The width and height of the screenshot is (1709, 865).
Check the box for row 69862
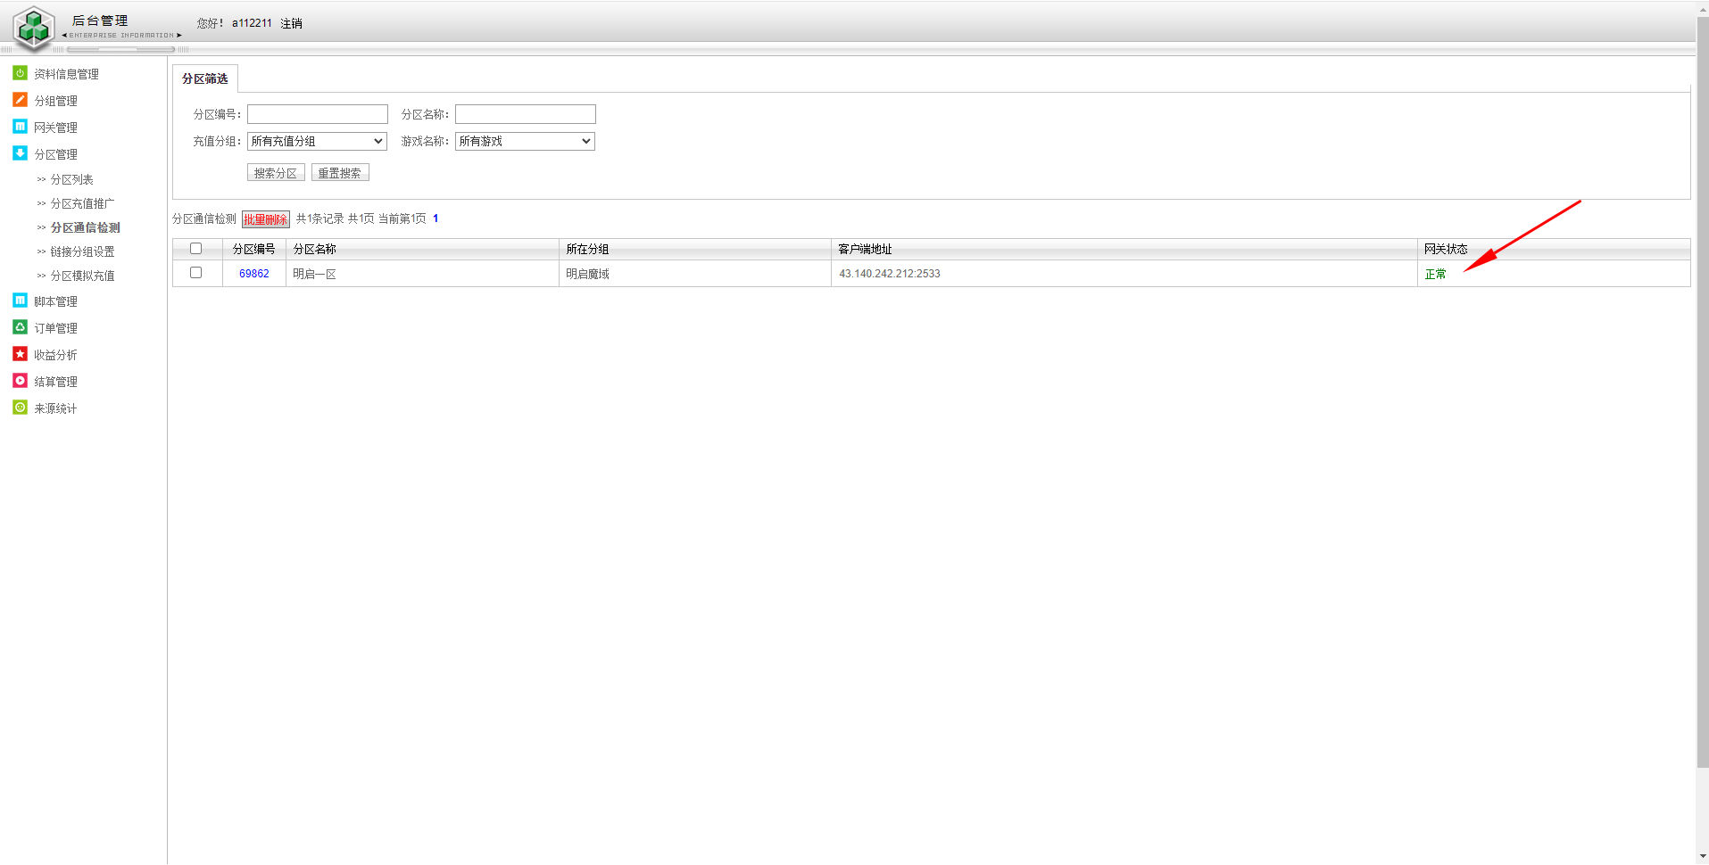(x=196, y=273)
